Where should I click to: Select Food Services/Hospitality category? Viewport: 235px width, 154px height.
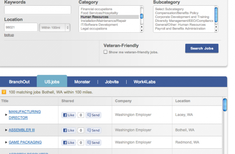pos(99,13)
